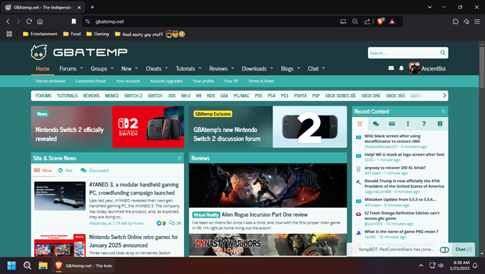This screenshot has height=274, width=485.
Task: Open the Gaming bookmarks folder
Action: click(98, 34)
